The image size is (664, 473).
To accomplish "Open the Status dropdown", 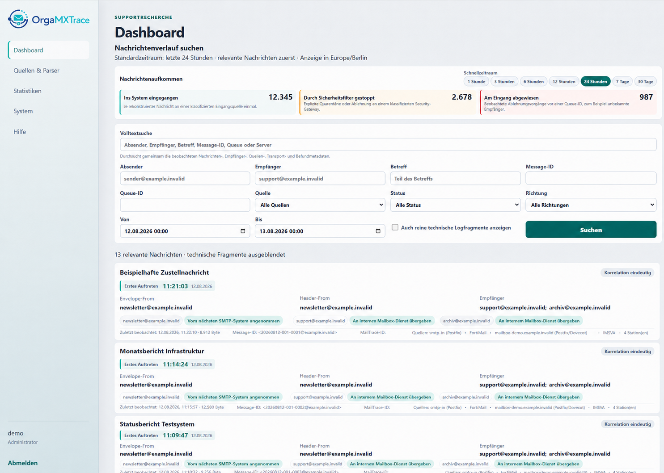I will [x=455, y=205].
